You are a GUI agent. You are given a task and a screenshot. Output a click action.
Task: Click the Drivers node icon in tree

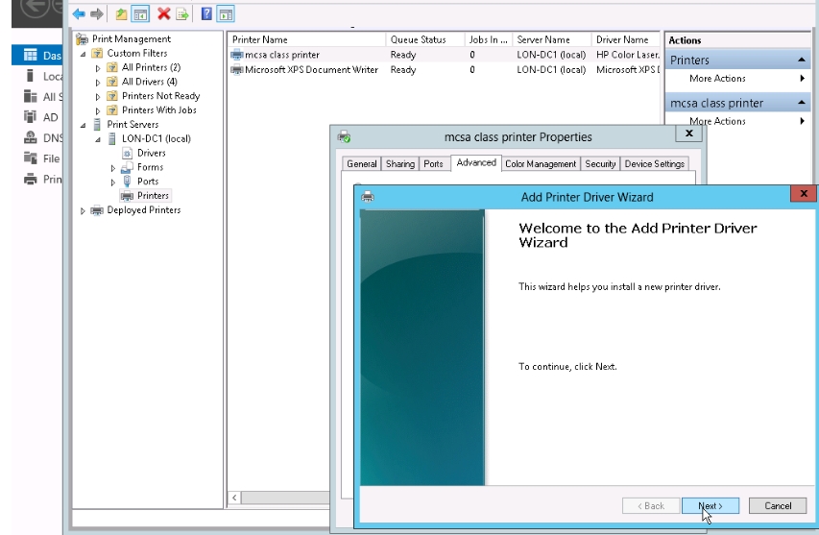tap(127, 153)
